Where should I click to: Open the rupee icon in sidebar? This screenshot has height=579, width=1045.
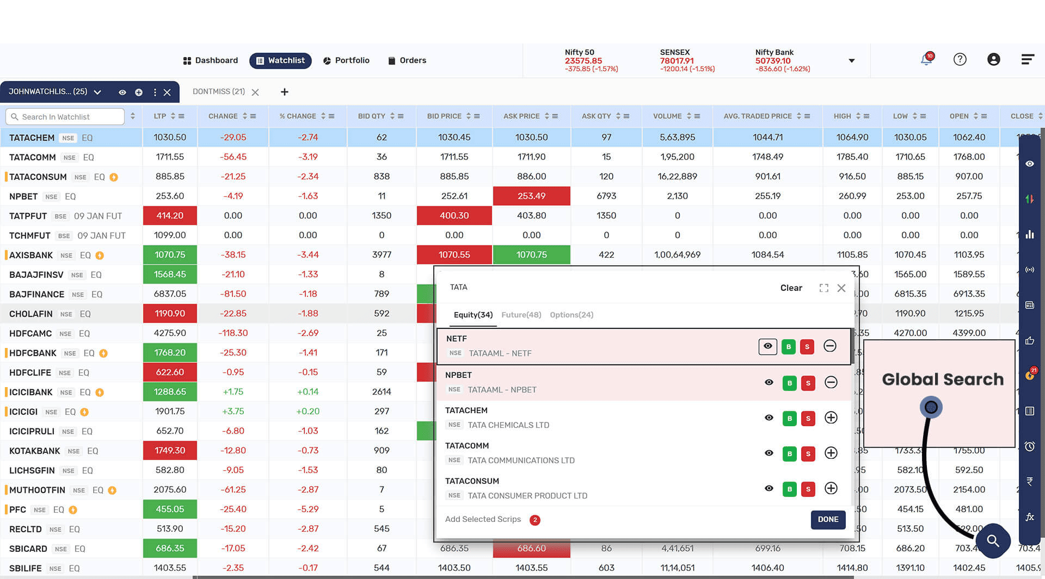(x=1030, y=482)
